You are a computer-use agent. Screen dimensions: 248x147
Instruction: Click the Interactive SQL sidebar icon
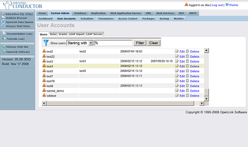[3, 14]
